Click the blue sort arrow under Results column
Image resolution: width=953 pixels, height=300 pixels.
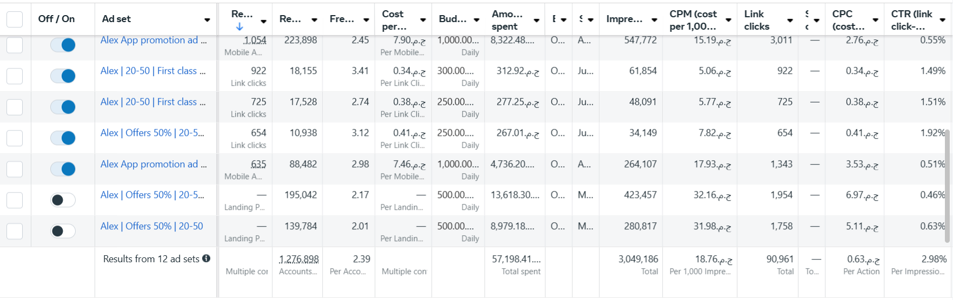[x=239, y=26]
